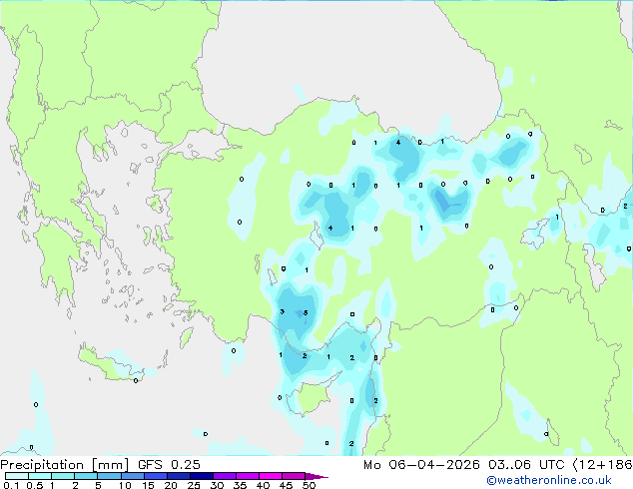Image resolution: width=633 pixels, height=489 pixels.
Task: Click the '03..06 UTC' time text
Action: point(526,464)
